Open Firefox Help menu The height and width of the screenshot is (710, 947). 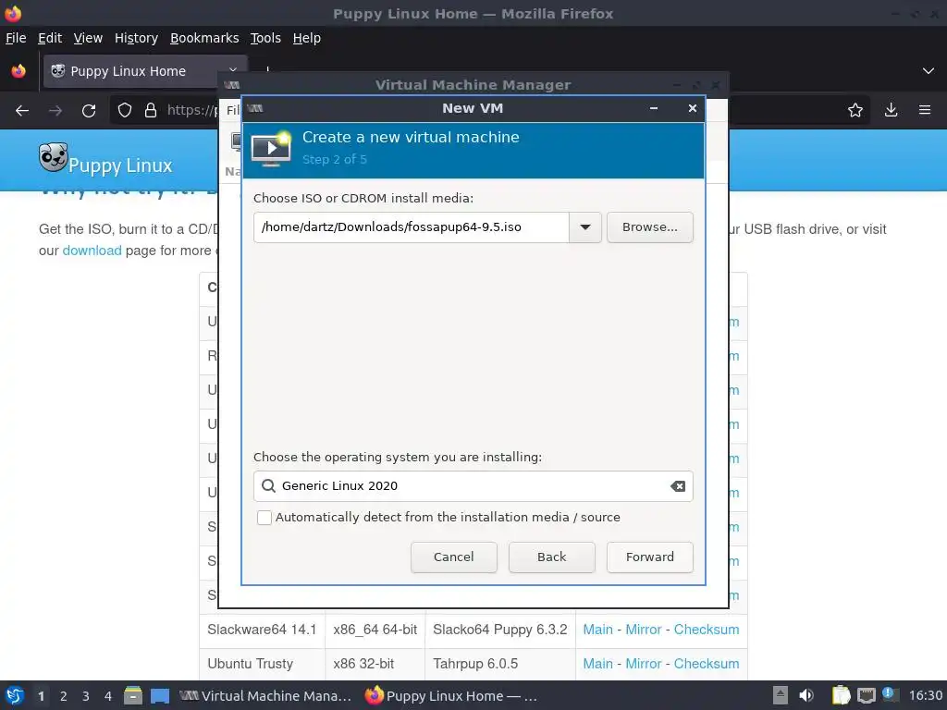307,38
